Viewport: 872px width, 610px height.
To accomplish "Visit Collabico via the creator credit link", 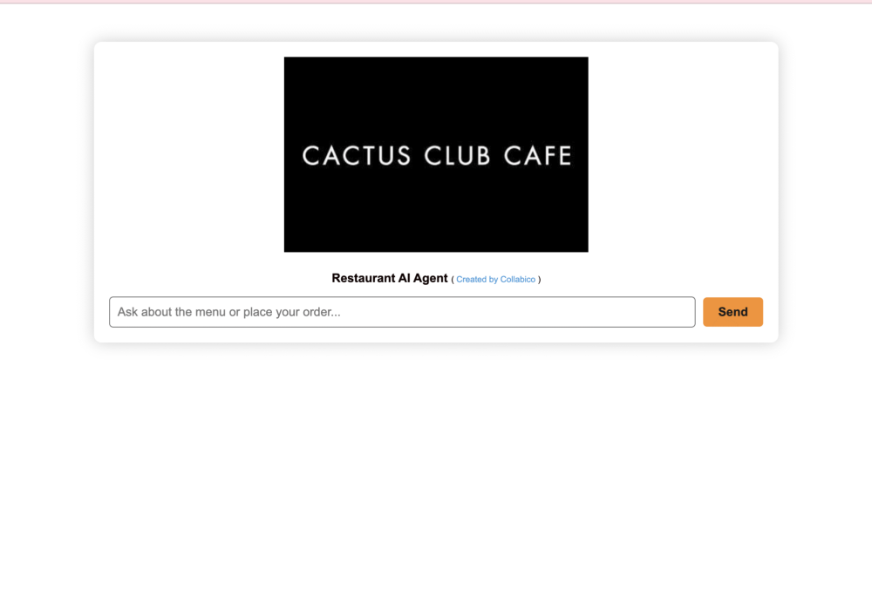I will click(x=495, y=280).
